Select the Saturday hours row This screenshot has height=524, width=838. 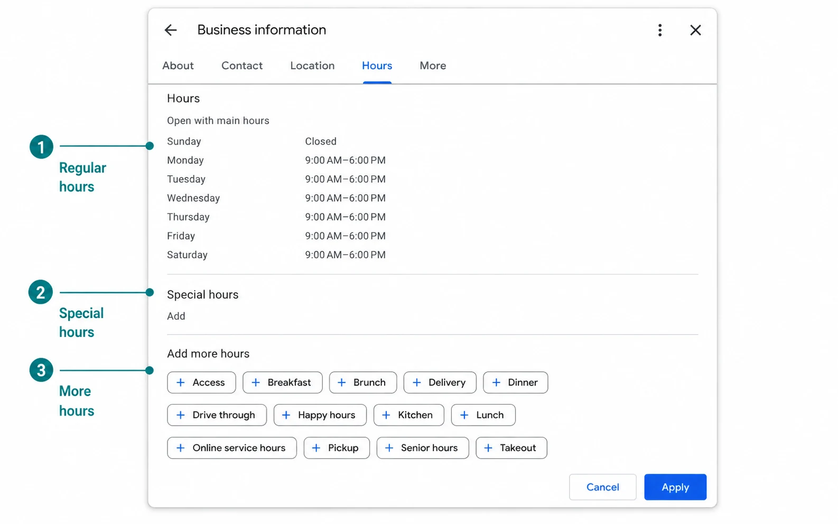276,255
